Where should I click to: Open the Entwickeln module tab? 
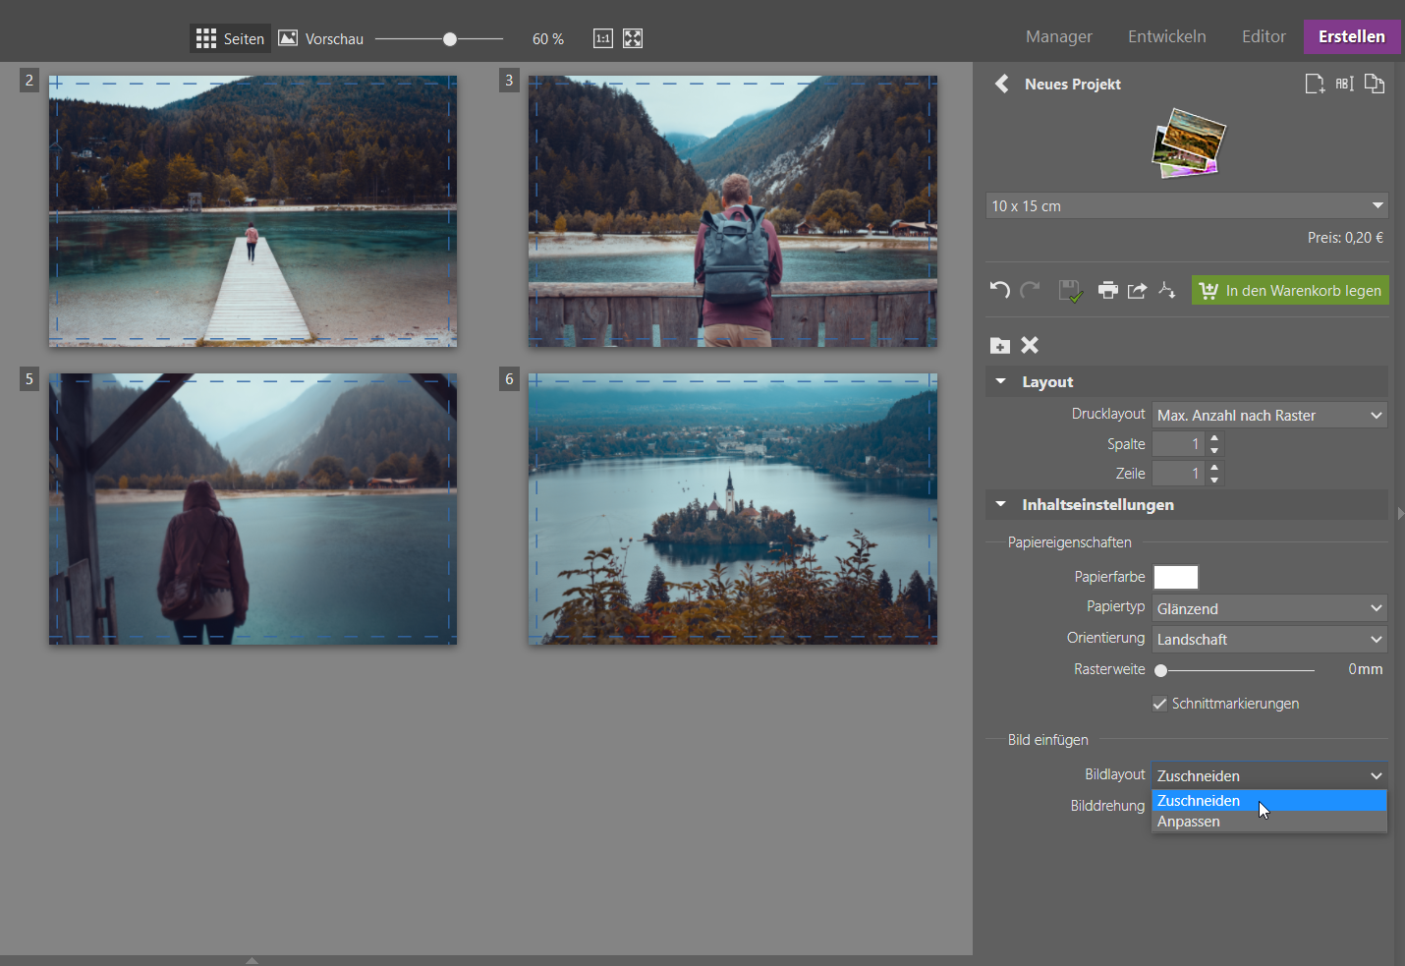1167,36
